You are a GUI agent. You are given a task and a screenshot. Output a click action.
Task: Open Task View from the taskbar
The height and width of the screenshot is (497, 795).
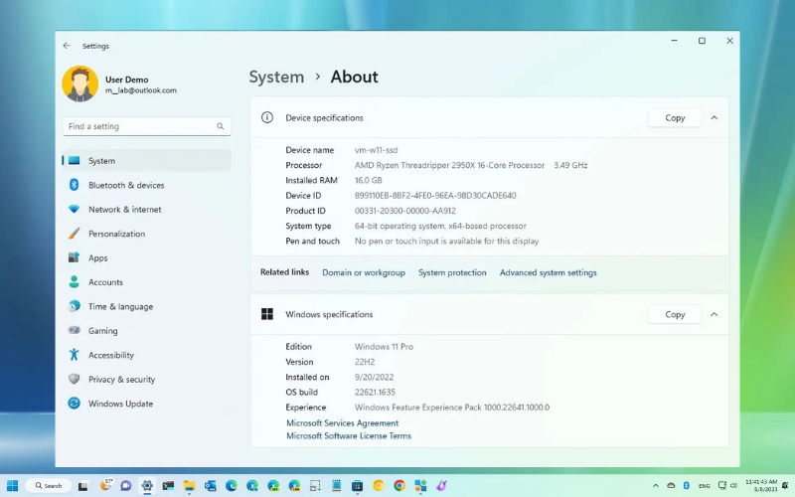point(83,486)
